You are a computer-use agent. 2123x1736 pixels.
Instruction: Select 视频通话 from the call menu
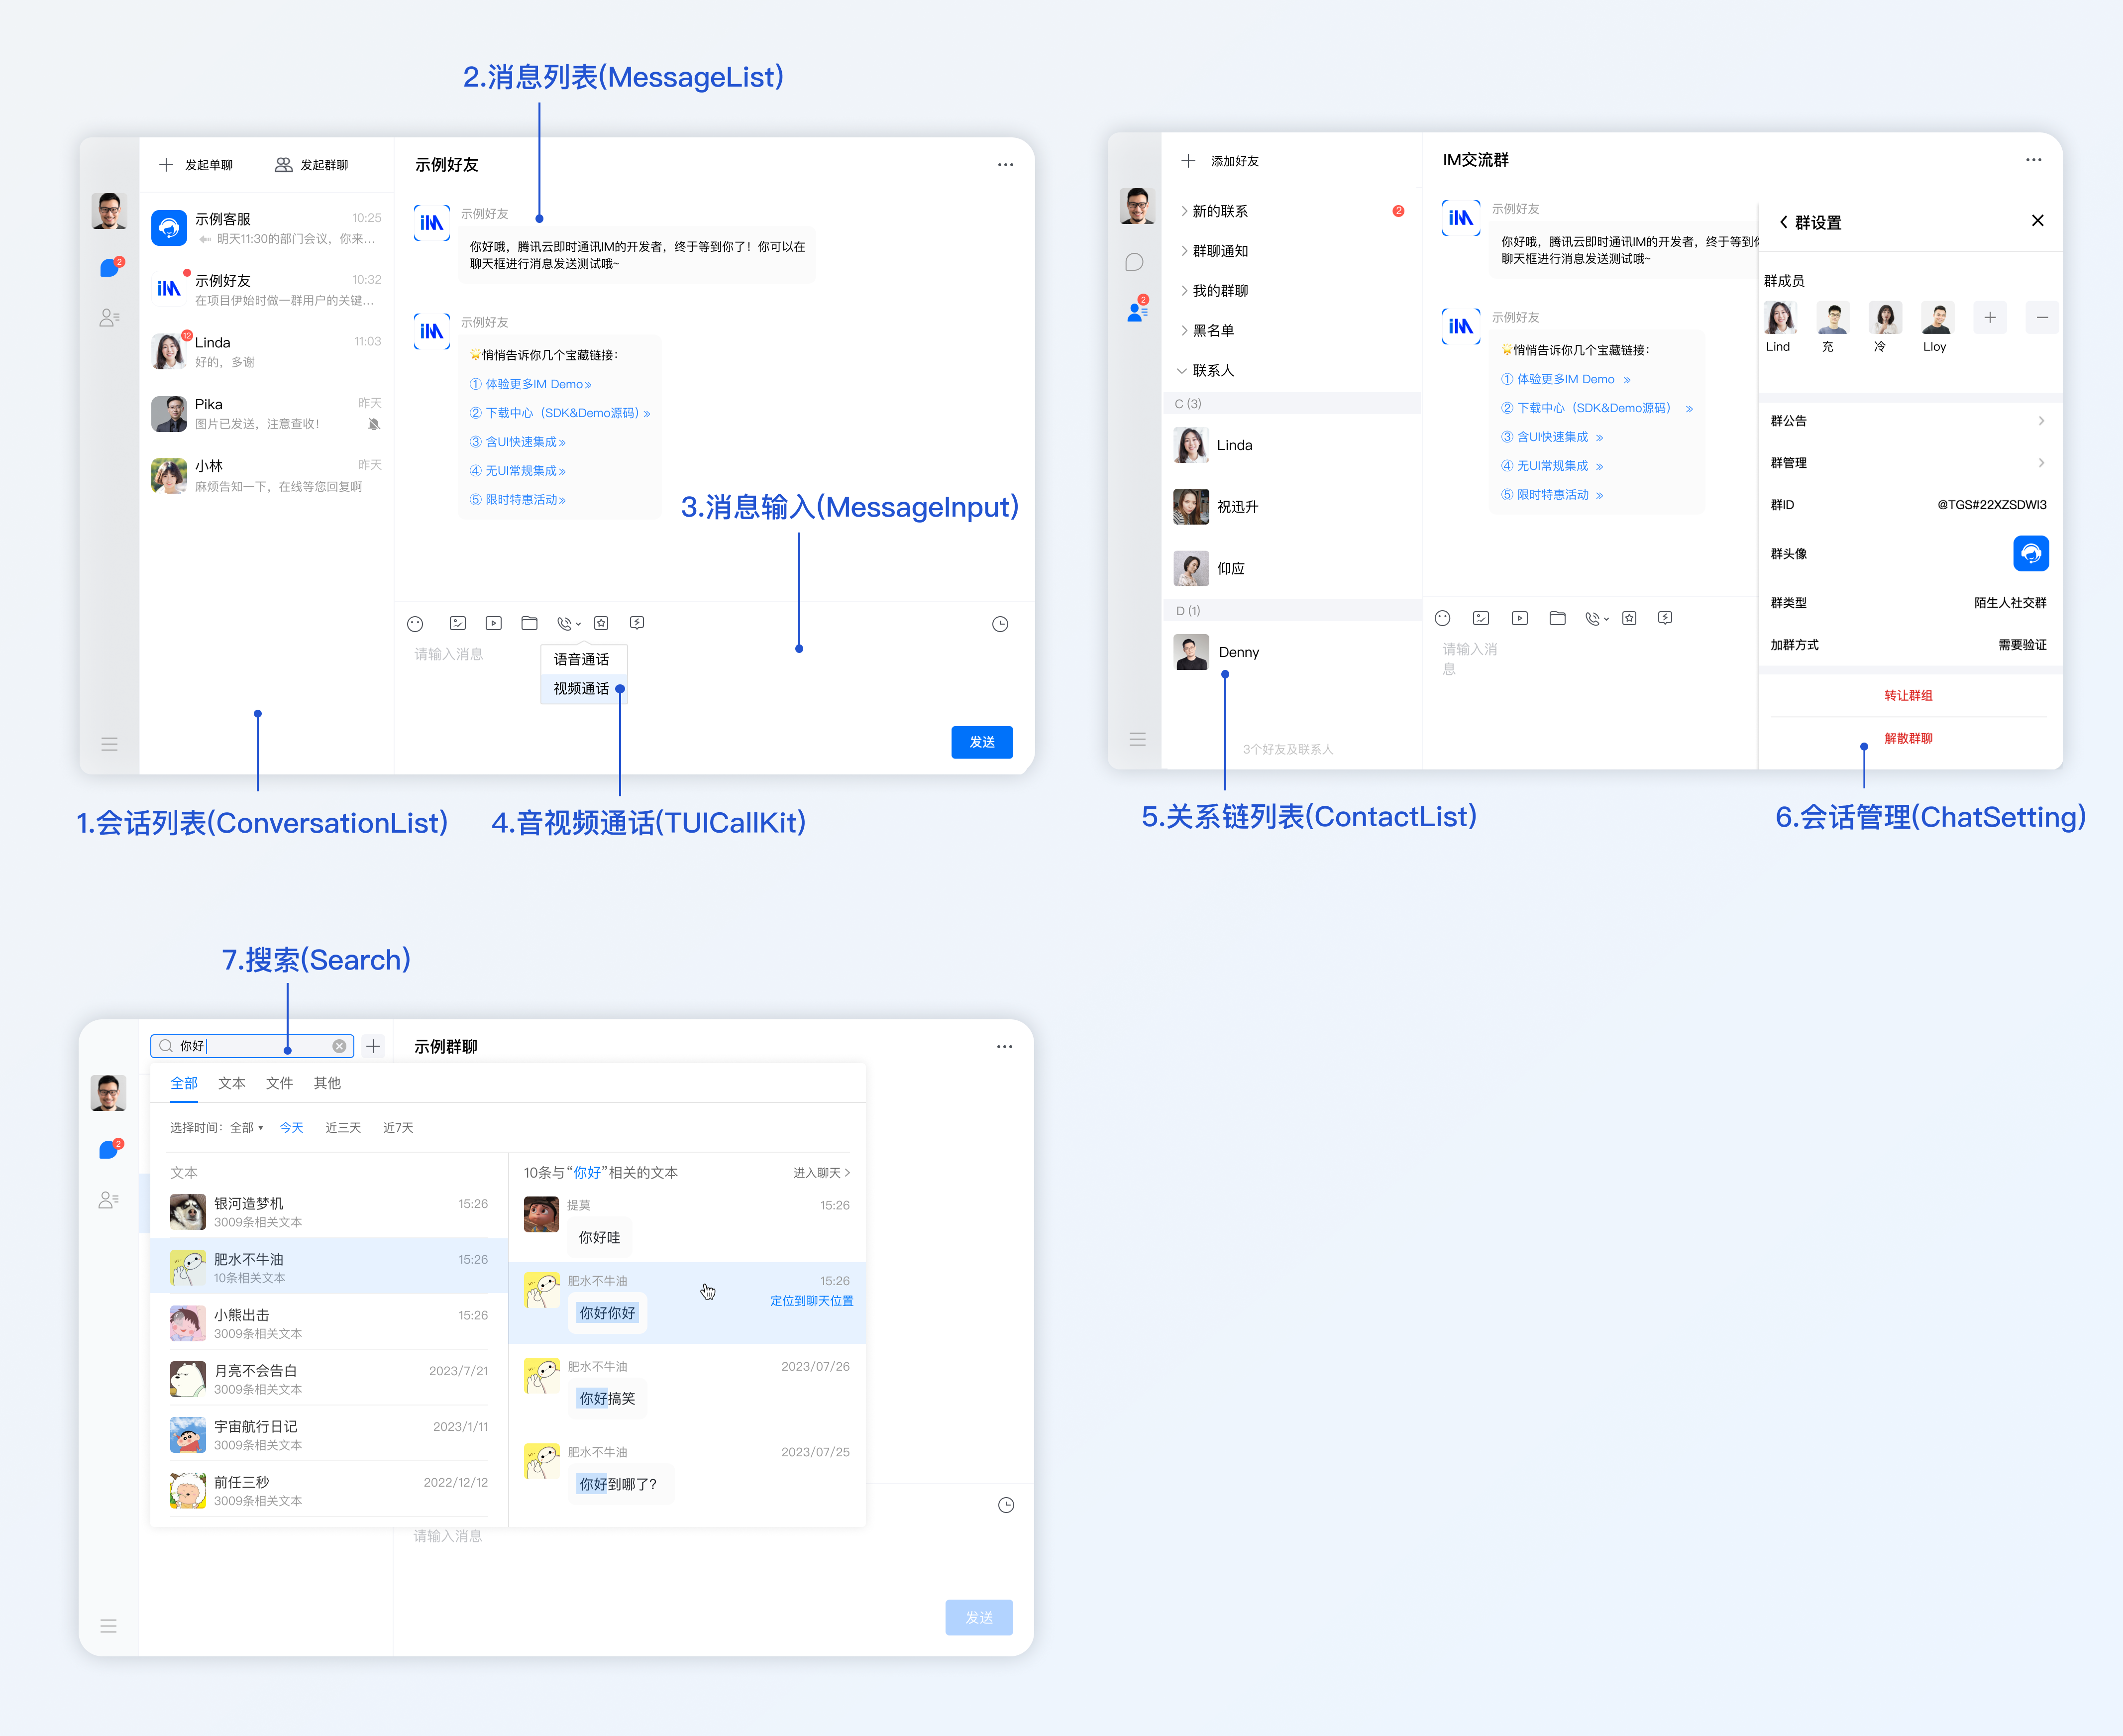coord(581,689)
